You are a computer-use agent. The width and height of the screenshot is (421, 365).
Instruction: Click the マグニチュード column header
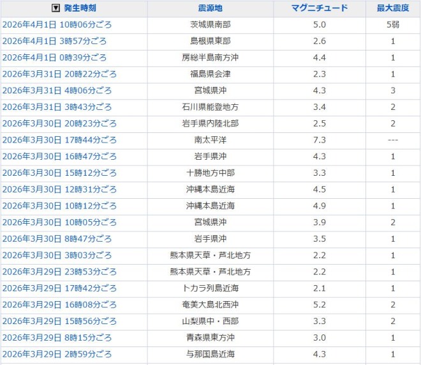(x=320, y=8)
